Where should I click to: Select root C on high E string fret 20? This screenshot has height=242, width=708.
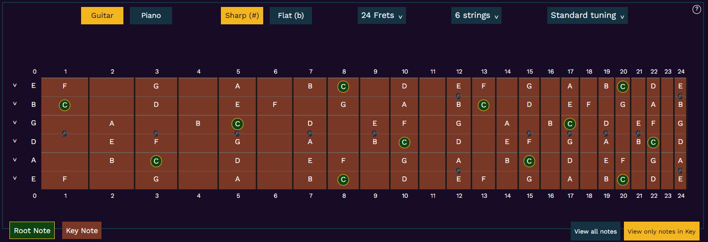pos(622,86)
